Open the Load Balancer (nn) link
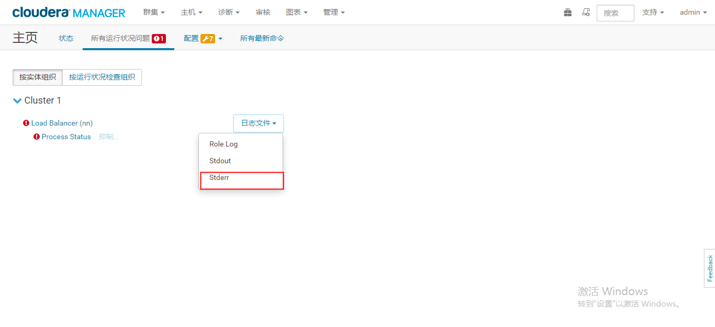The image size is (715, 327). pyautogui.click(x=62, y=123)
